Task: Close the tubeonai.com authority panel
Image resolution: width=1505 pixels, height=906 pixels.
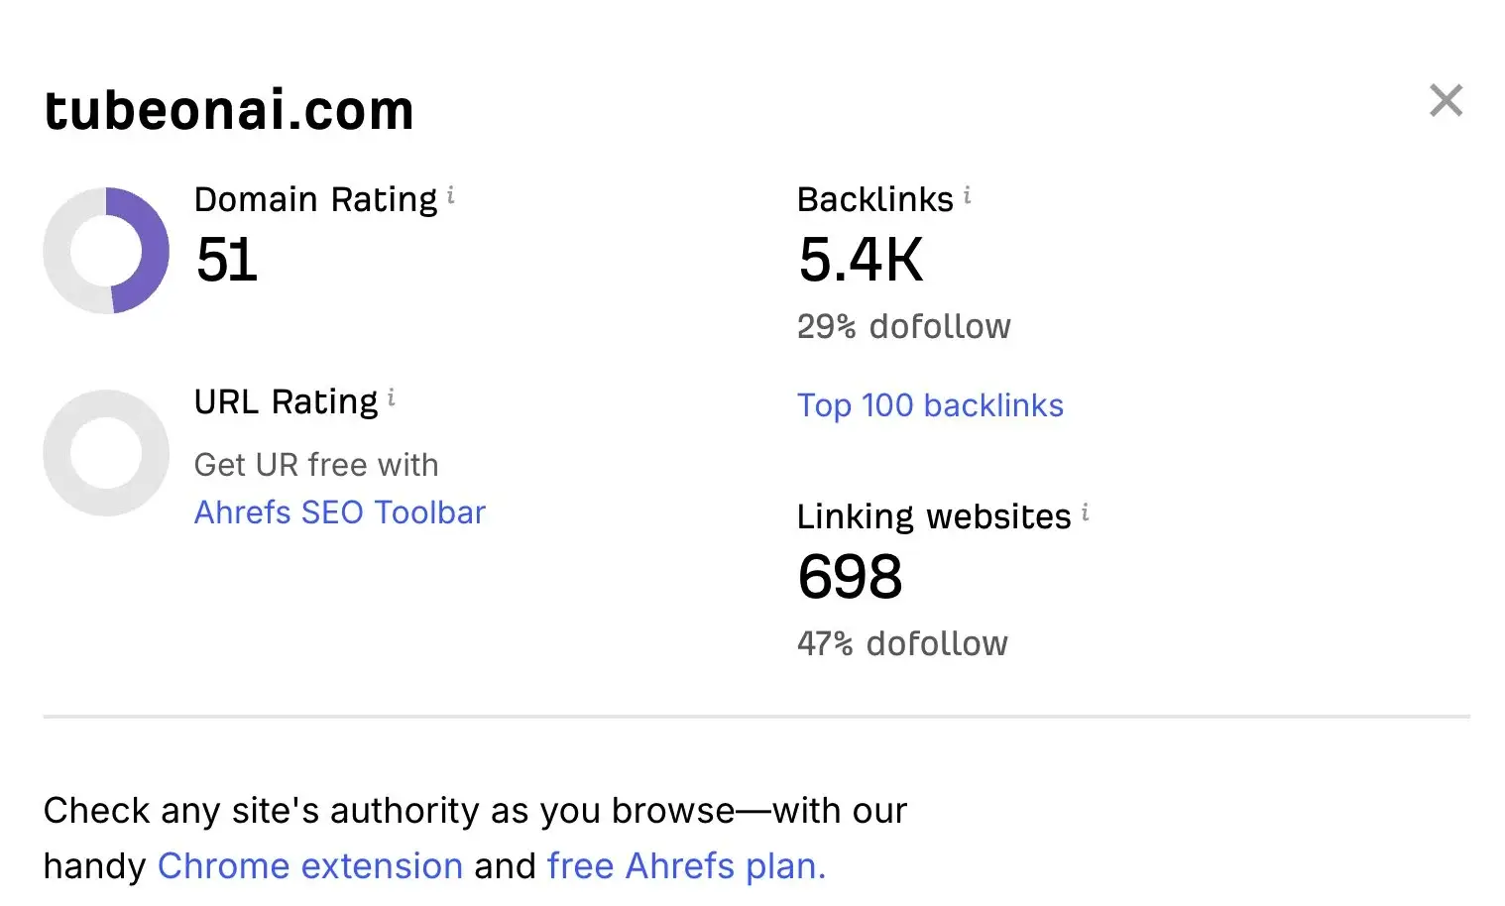Action: point(1446,100)
